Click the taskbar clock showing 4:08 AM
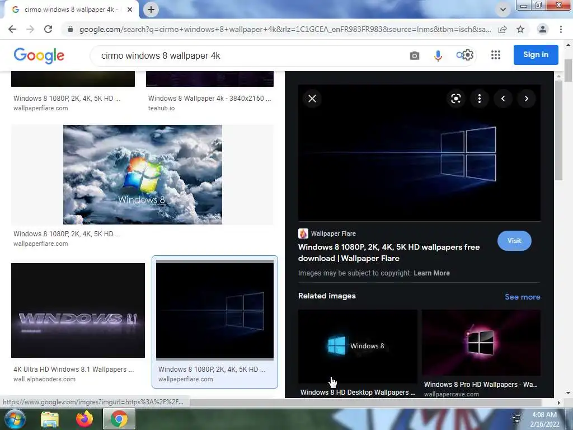The height and width of the screenshot is (430, 573). (x=544, y=419)
